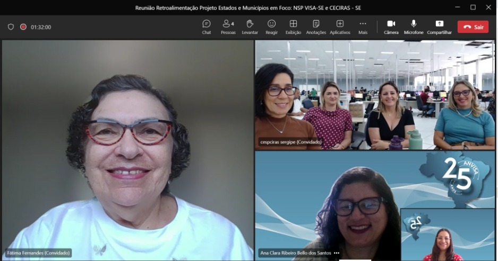The width and height of the screenshot is (498, 261).
Task: Open the Aplicativos apps panel
Action: coord(340,27)
